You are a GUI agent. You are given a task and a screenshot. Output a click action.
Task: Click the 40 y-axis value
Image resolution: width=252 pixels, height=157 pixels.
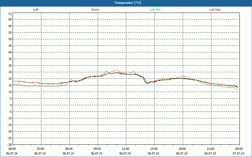click(10, 52)
